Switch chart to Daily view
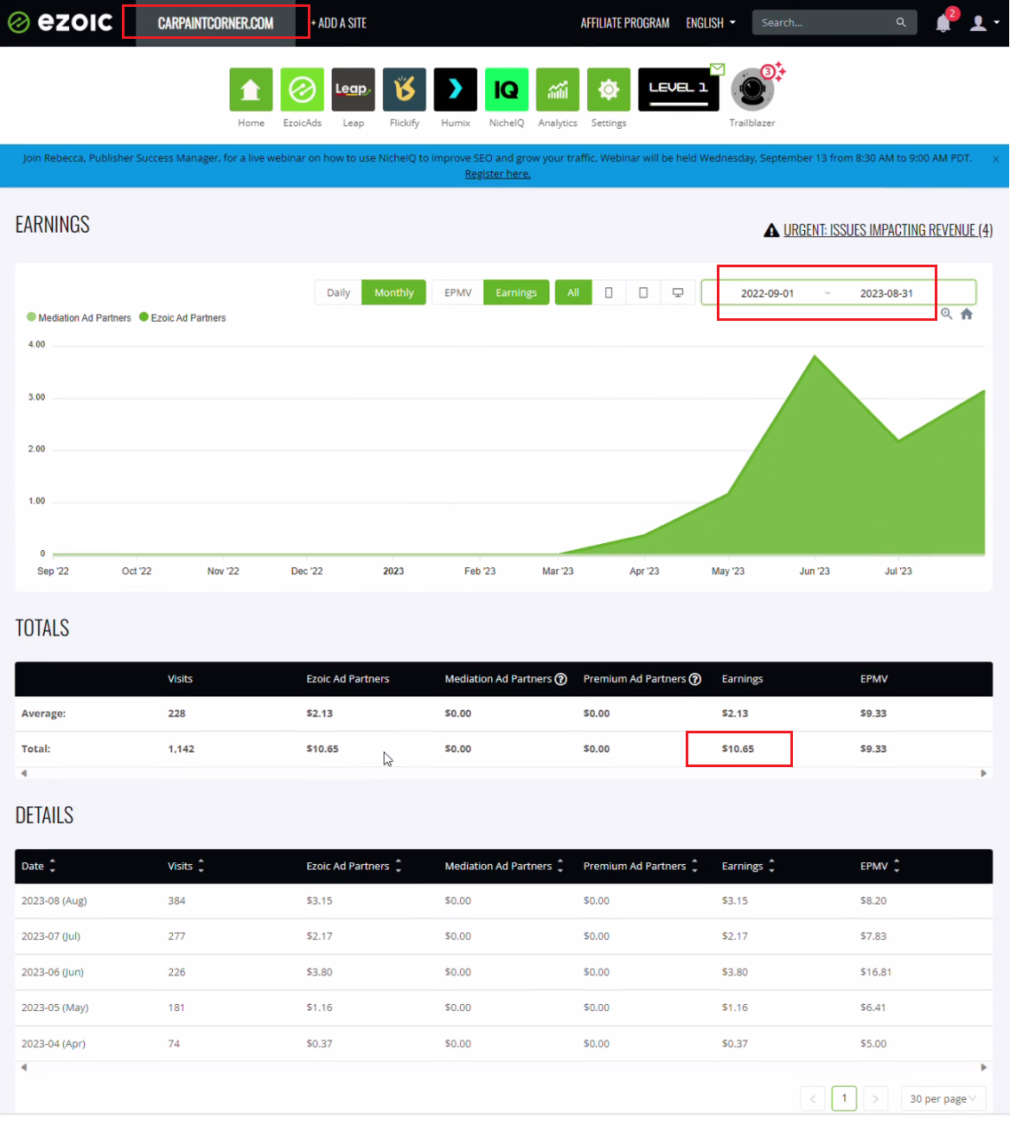The height and width of the screenshot is (1126, 1010). (338, 293)
